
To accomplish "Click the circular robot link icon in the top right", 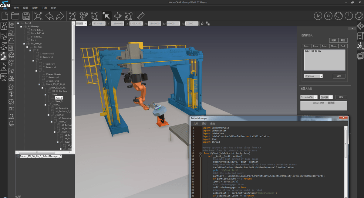I will [339, 15].
